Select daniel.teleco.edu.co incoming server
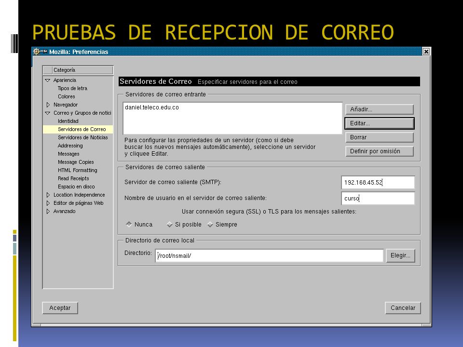Image resolution: width=463 pixels, height=347 pixels. [152, 107]
